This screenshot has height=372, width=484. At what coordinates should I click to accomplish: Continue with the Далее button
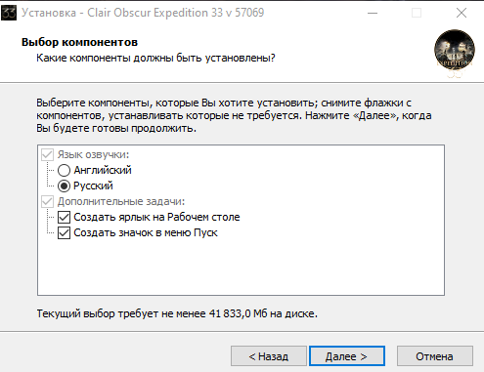coord(347,356)
